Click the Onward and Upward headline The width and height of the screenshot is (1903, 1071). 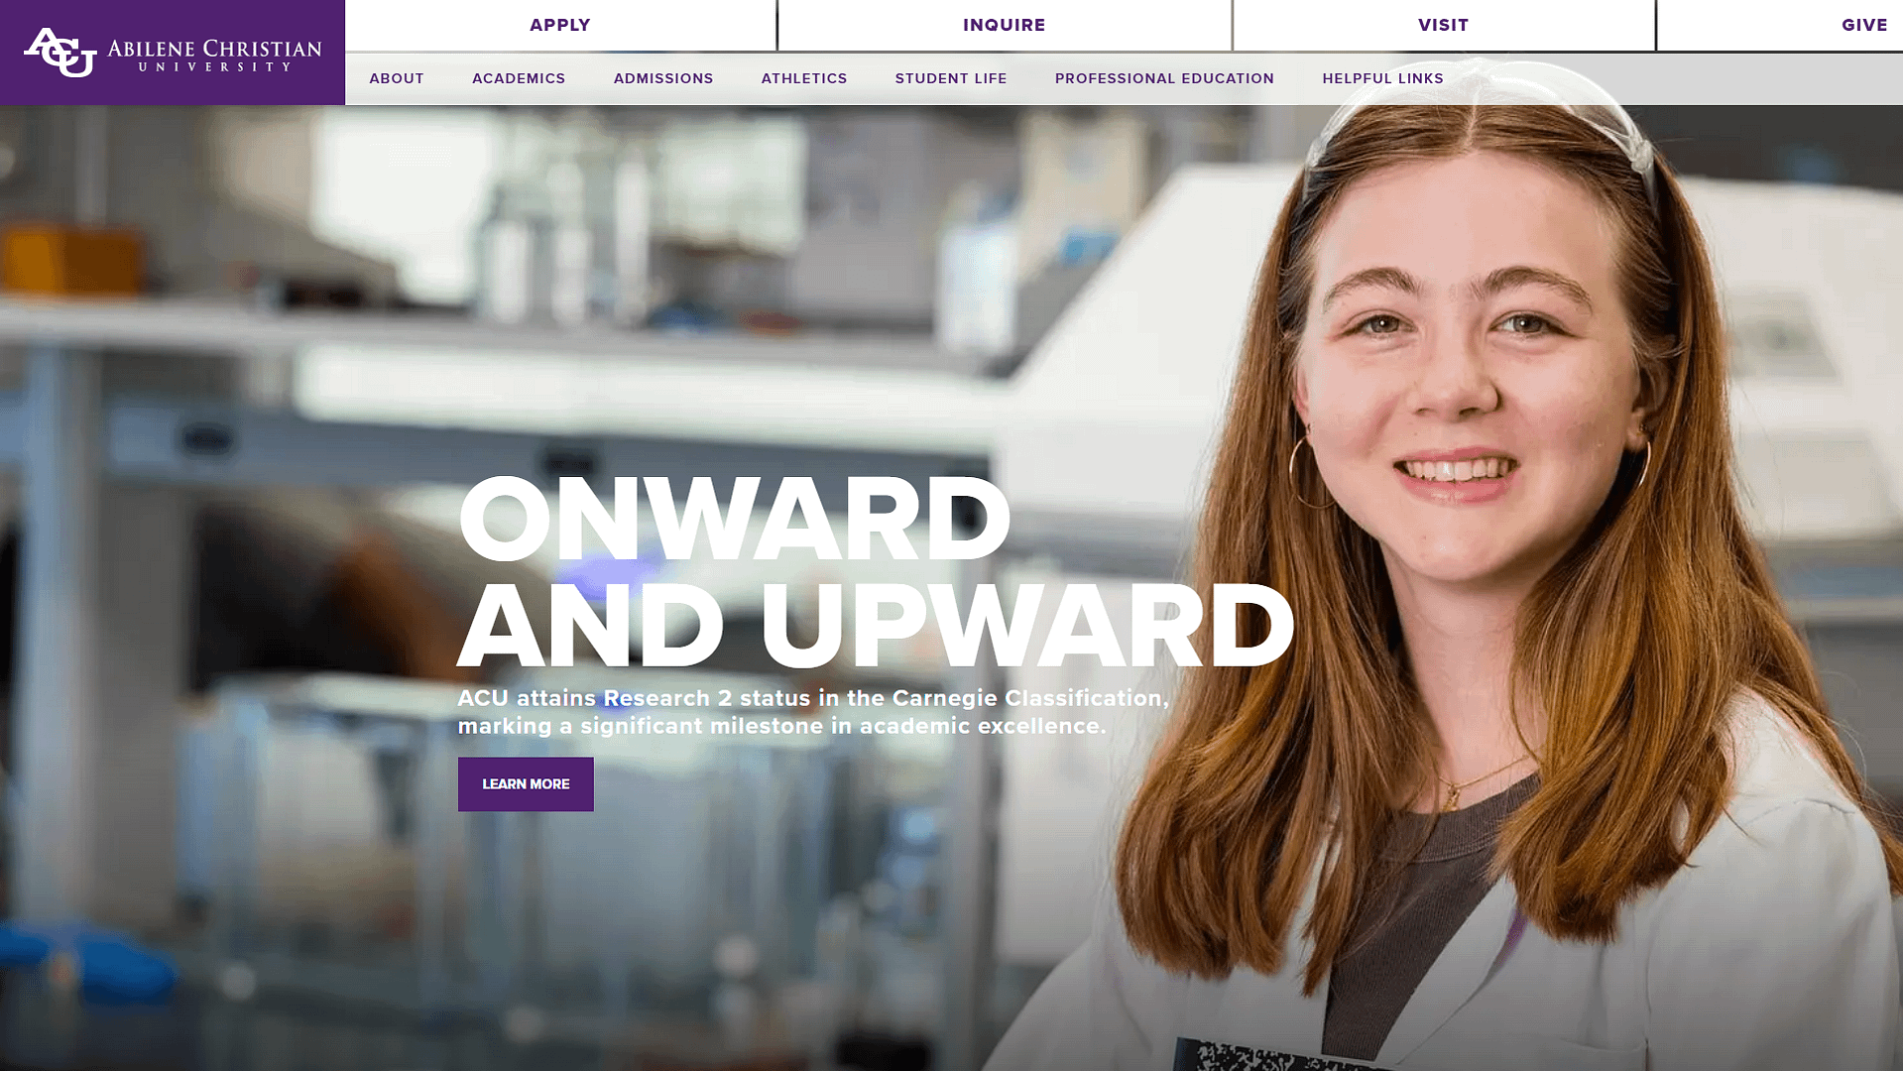876,572
